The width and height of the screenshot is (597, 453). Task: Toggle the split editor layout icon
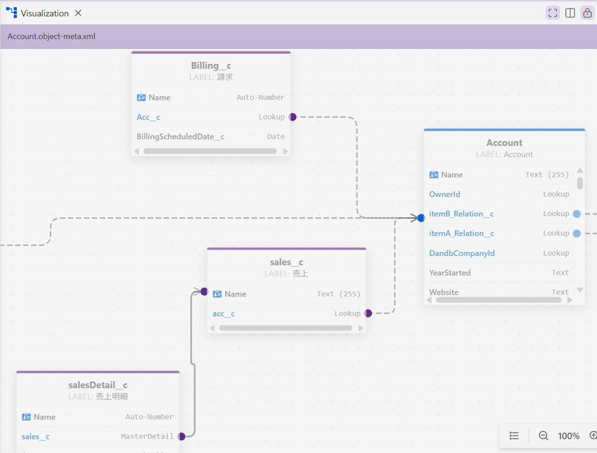coord(570,13)
